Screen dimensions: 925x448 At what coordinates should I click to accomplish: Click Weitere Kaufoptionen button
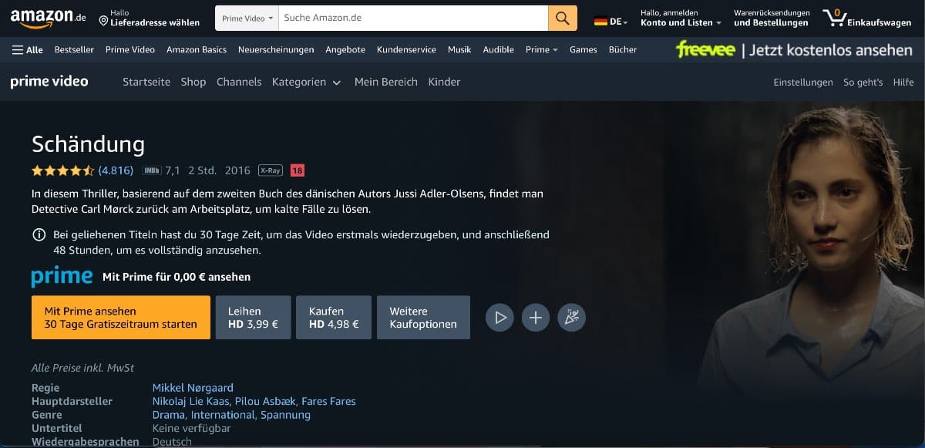[423, 317]
